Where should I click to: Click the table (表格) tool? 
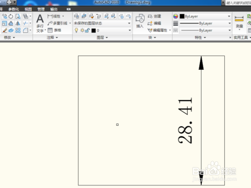click(54, 30)
